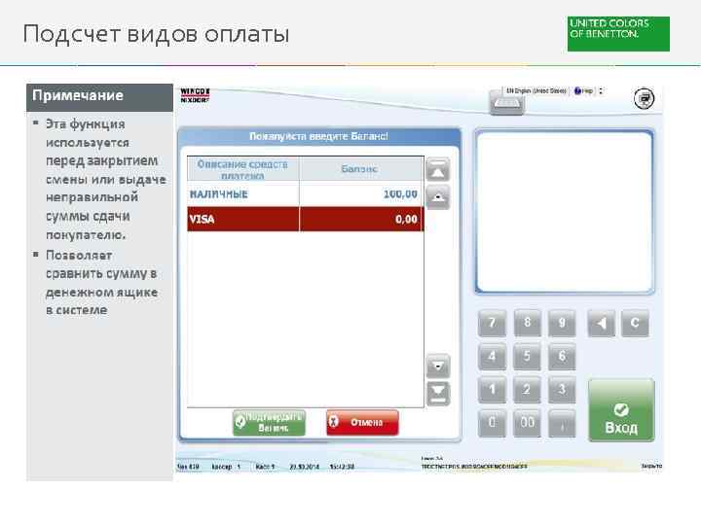Click the large white receipt display area
701x525 pixels.
(x=565, y=212)
